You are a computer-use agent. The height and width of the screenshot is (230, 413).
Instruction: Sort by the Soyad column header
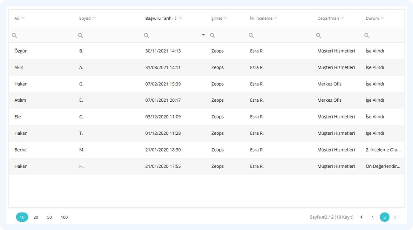coord(85,18)
